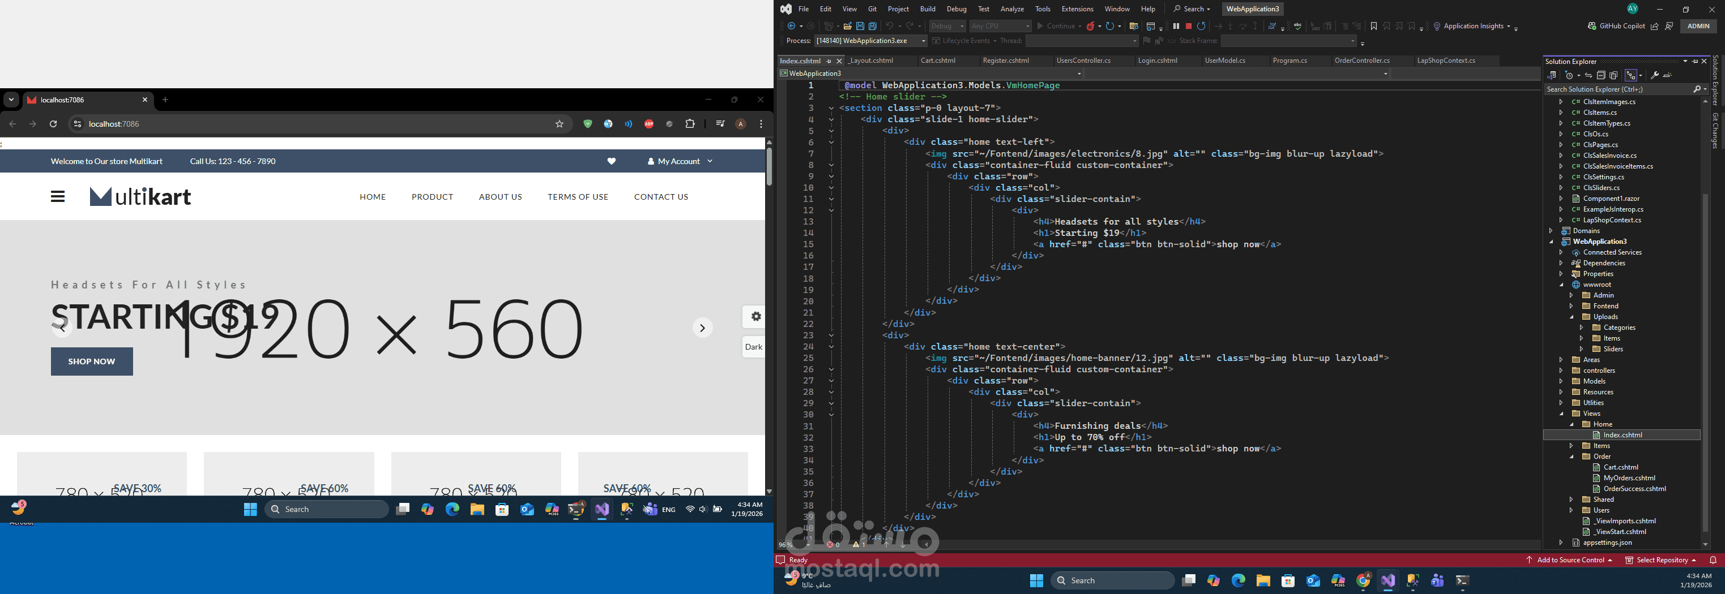The width and height of the screenshot is (1725, 594).
Task: Switch to the Cart.cshtml tab
Action: pos(937,61)
